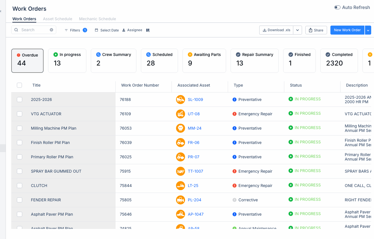374x239 pixels.
Task: Click the PL-204 loader asset icon
Action: [181, 200]
